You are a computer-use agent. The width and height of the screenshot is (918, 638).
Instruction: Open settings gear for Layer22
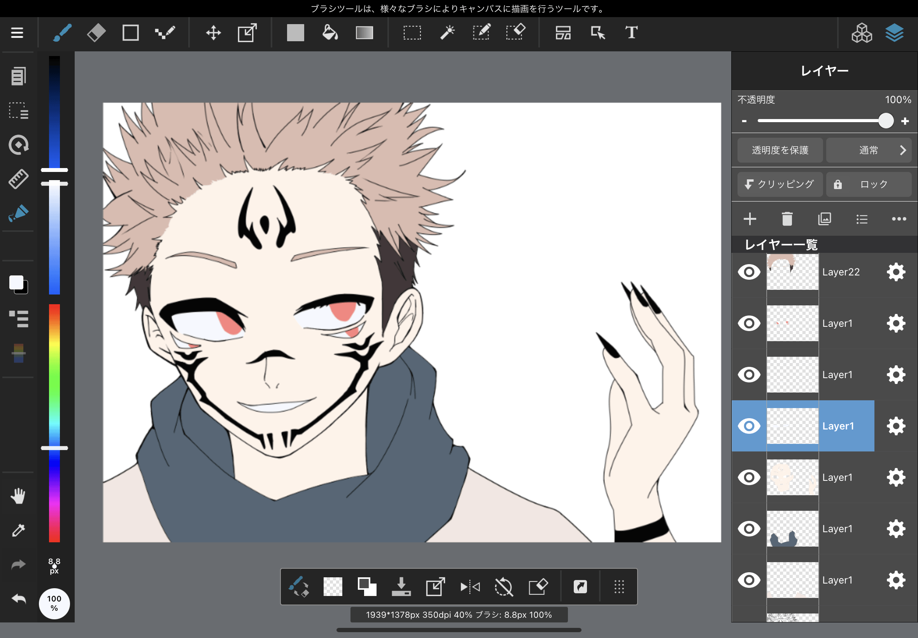[x=895, y=272]
